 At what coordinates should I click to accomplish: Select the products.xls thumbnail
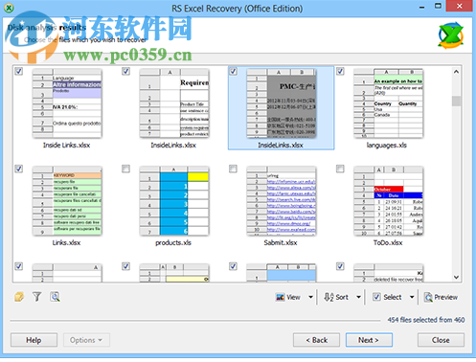click(174, 201)
